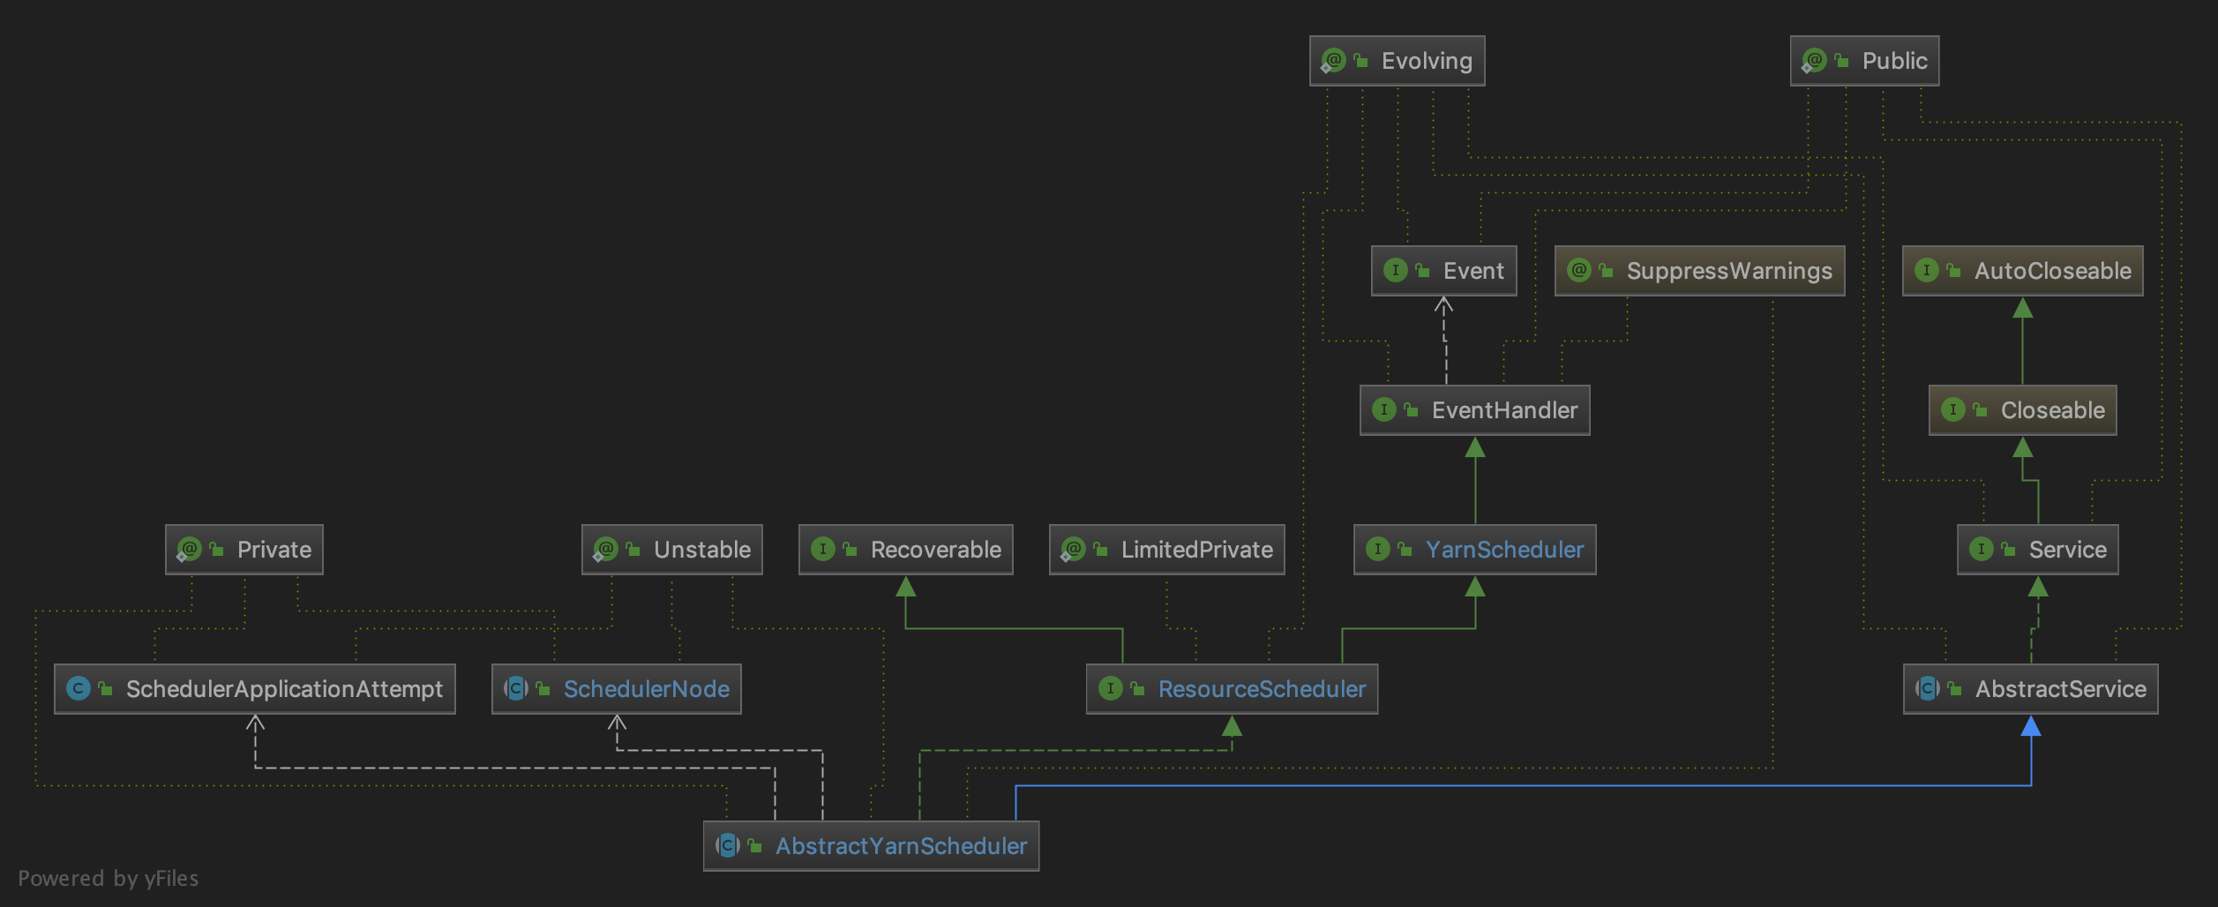The image size is (2218, 907).
Task: Click the interface icon on the ResourceScheduler node
Action: 1109,689
